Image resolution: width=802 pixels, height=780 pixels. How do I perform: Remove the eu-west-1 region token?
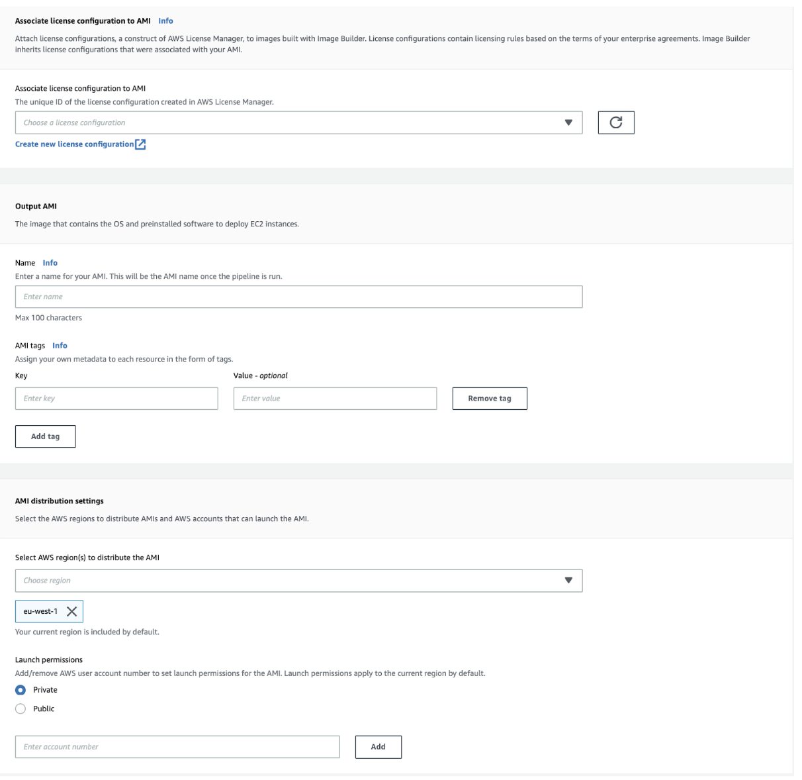click(71, 611)
